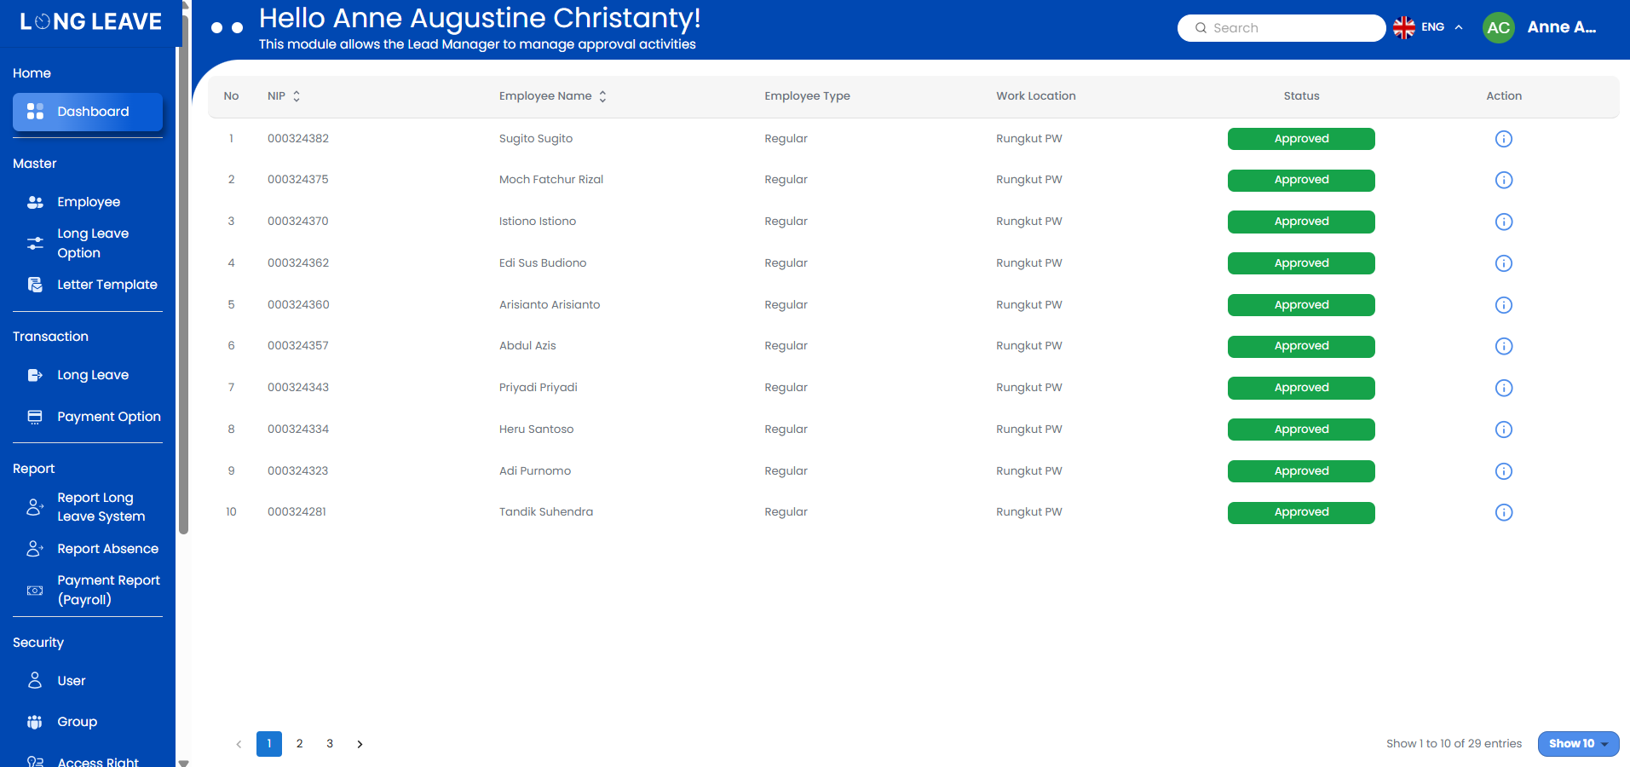Go to previous page arrow
The width and height of the screenshot is (1630, 767).
239,744
